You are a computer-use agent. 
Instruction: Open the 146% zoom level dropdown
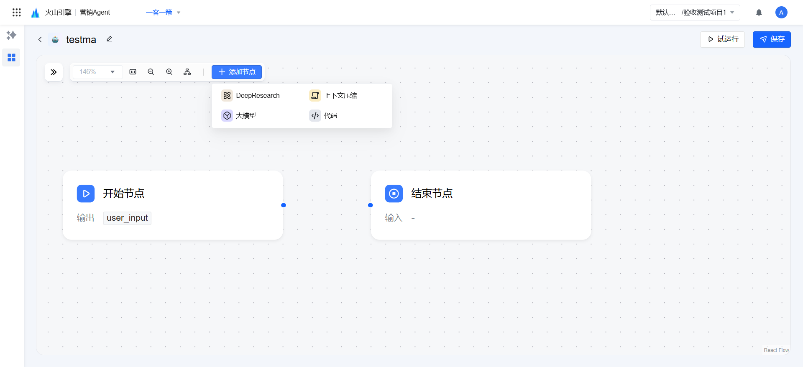coord(97,72)
